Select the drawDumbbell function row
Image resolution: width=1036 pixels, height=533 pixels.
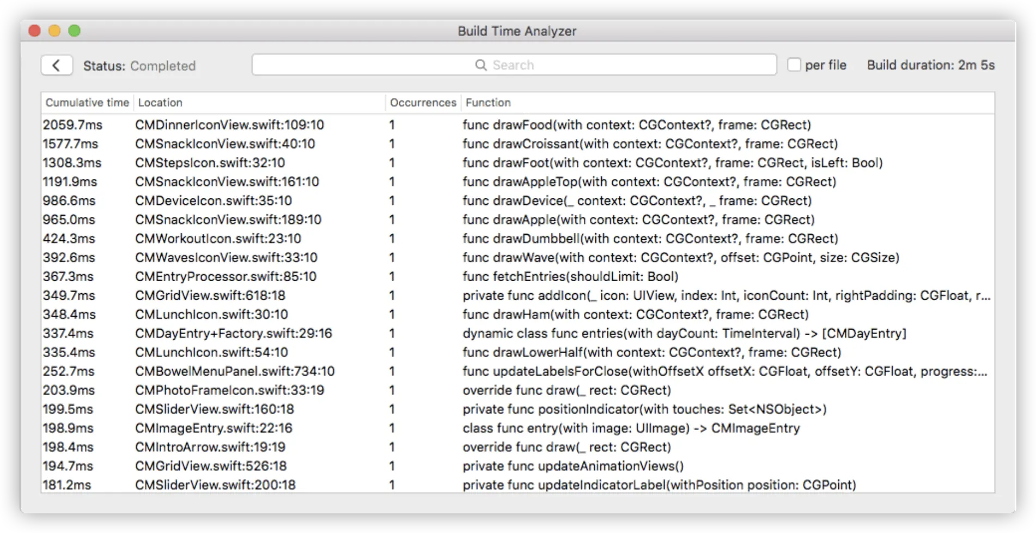click(x=517, y=239)
